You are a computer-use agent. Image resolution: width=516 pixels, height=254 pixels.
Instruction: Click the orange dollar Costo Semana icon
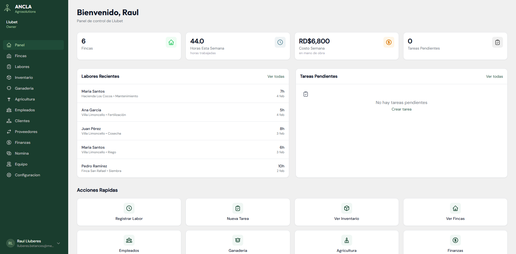(389, 42)
